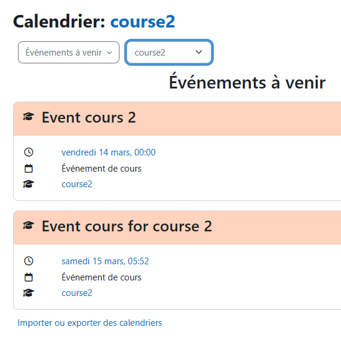Select the Event cours 2 heading
The height and width of the screenshot is (339, 341).
pyautogui.click(x=89, y=117)
